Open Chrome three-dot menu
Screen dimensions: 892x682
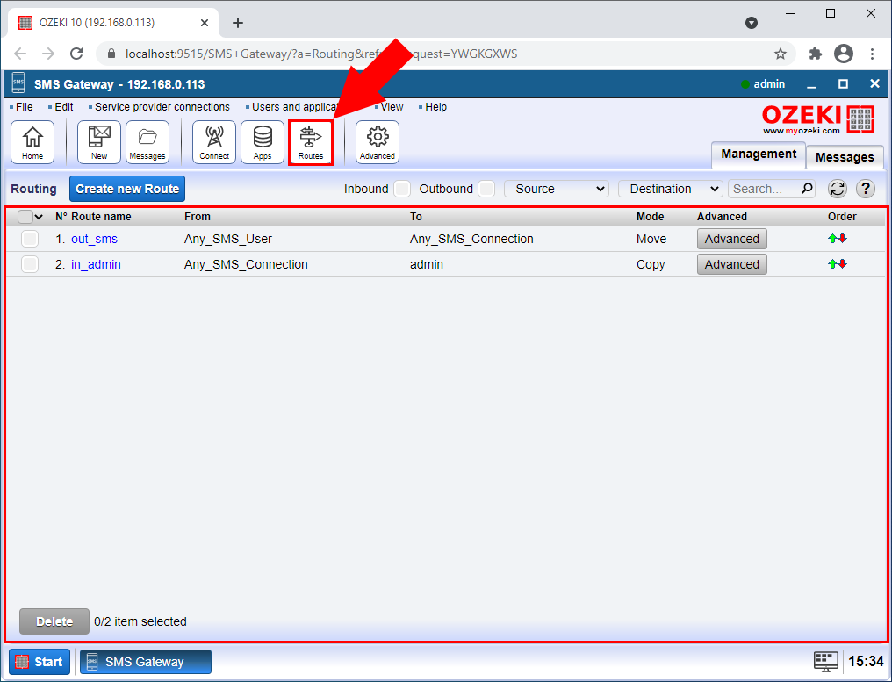[x=872, y=54]
